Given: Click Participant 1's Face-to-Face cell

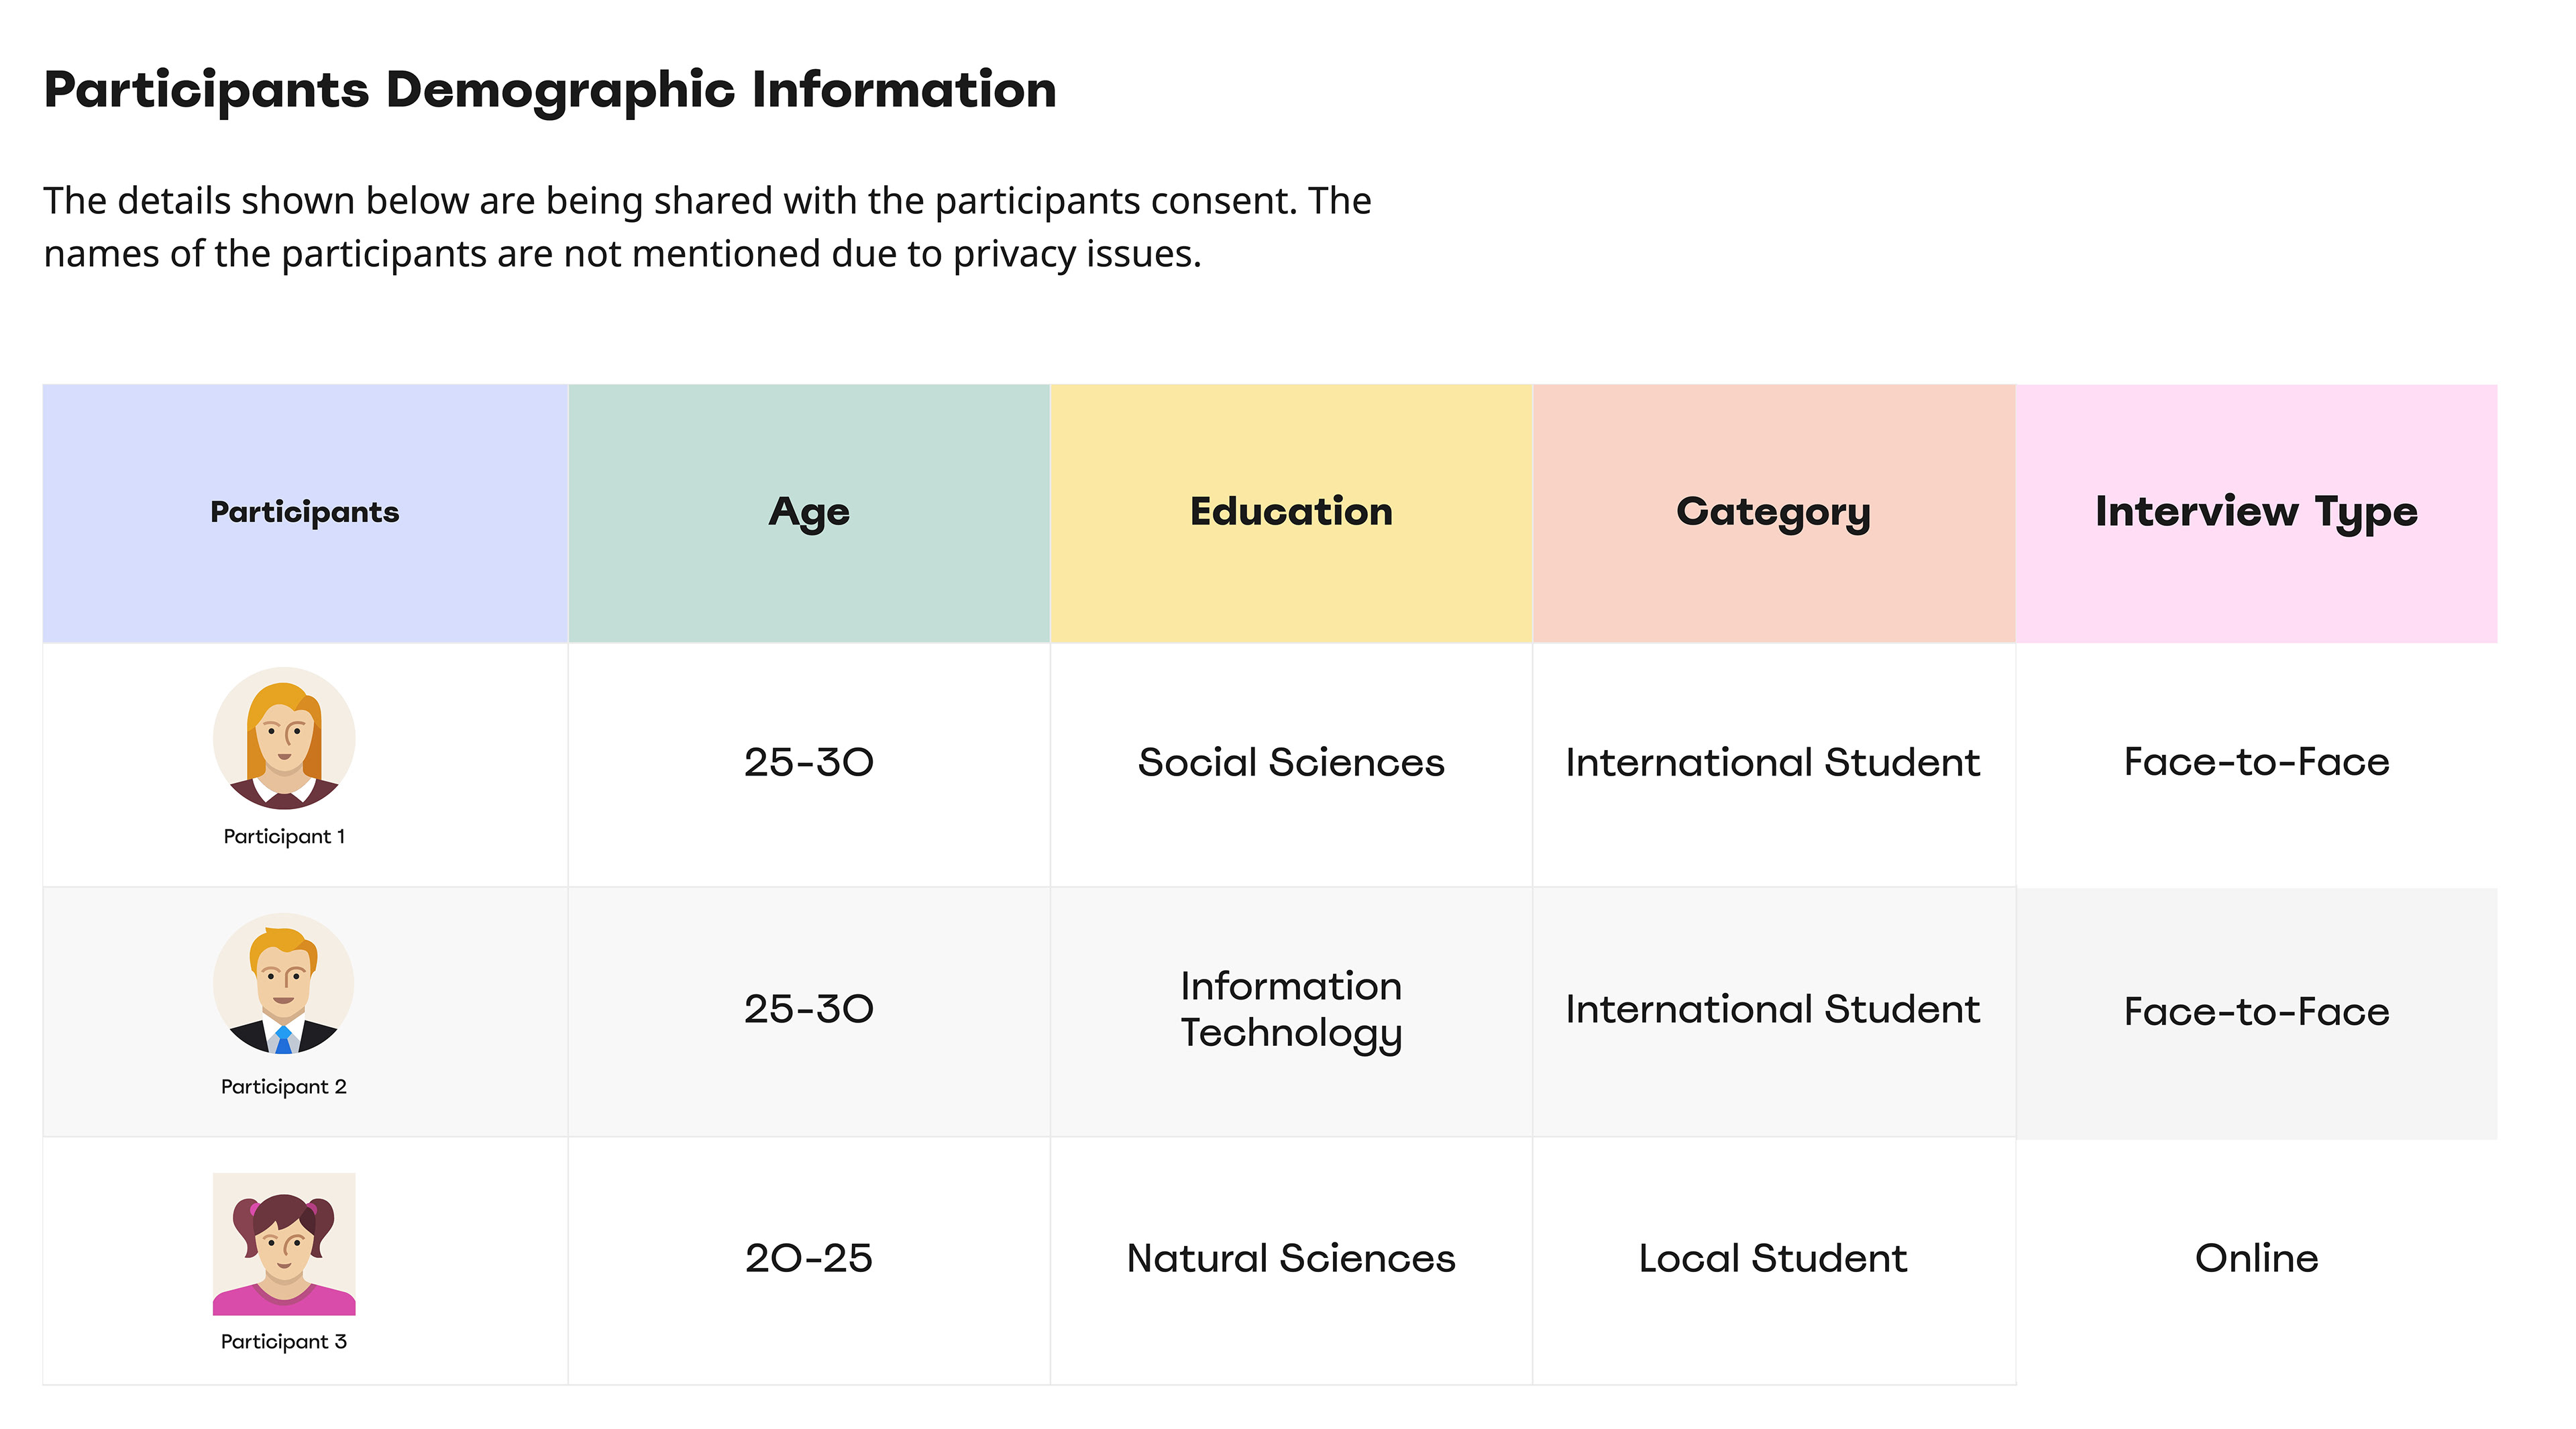Looking at the screenshot, I should tap(2257, 764).
